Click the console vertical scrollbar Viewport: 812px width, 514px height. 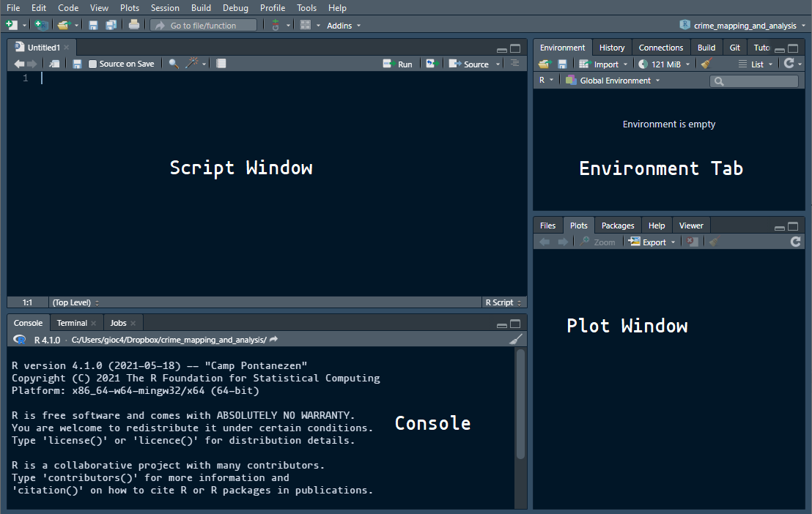[520, 404]
